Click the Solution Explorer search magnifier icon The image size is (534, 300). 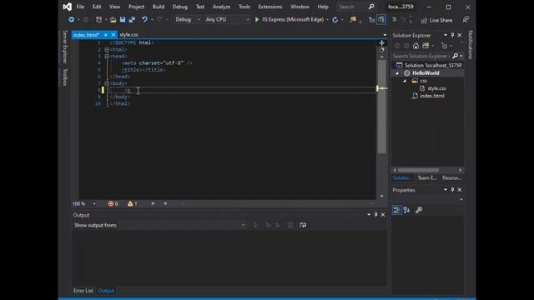point(456,56)
